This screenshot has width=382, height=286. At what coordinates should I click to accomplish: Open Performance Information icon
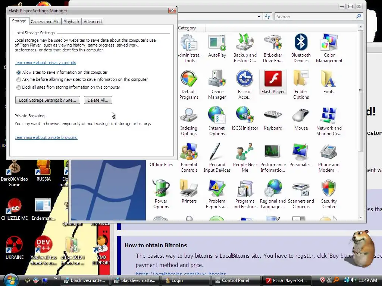click(273, 158)
